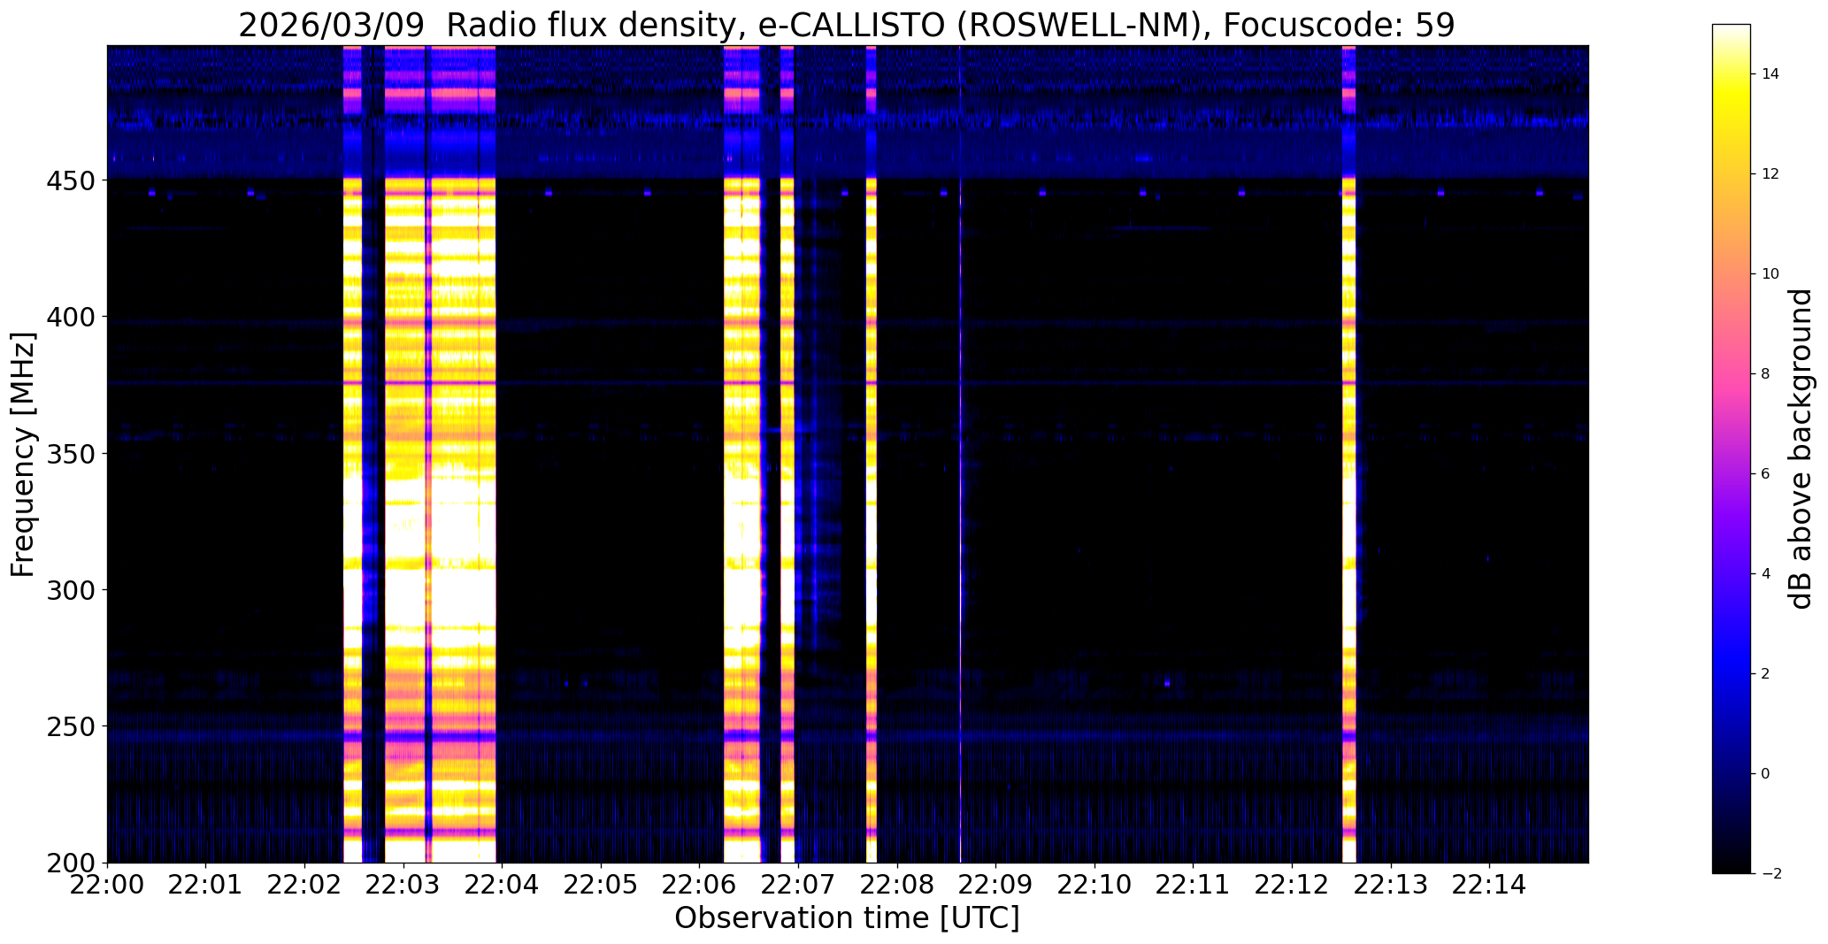Click the colorbar tick label 8

pos(1765,374)
